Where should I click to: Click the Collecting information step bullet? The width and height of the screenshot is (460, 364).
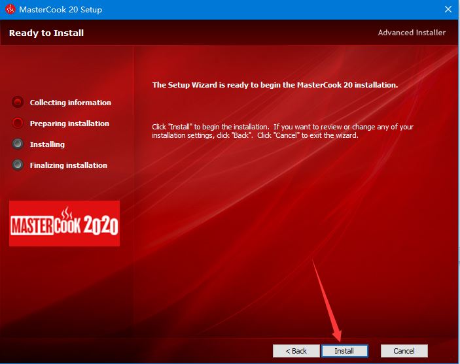click(18, 102)
